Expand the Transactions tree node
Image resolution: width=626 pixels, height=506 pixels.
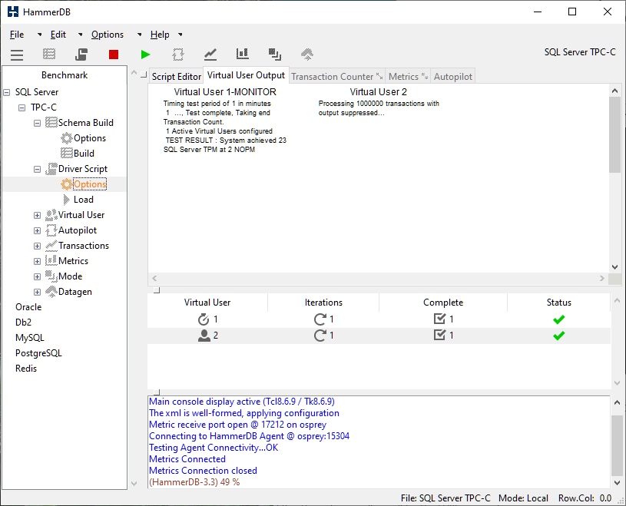[37, 246]
